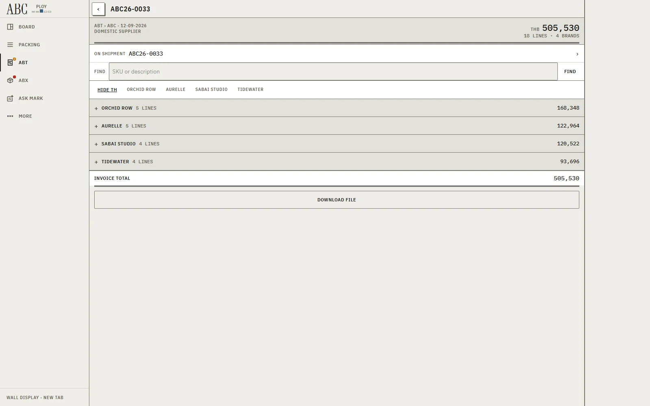Click the Aurelle total 122,964

pyautogui.click(x=568, y=126)
